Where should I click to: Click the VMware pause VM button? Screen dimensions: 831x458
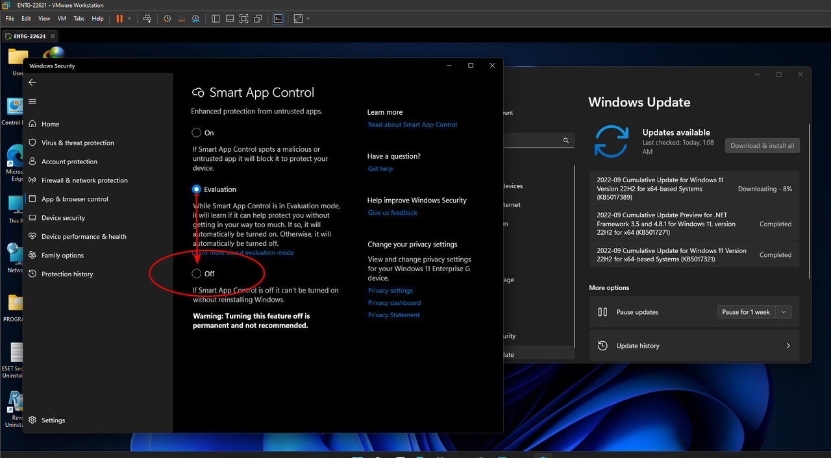(x=119, y=19)
